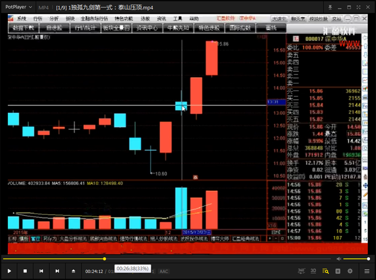Expand the PotPlayer dropdown menu
376x280 pixels.
click(x=18, y=7)
